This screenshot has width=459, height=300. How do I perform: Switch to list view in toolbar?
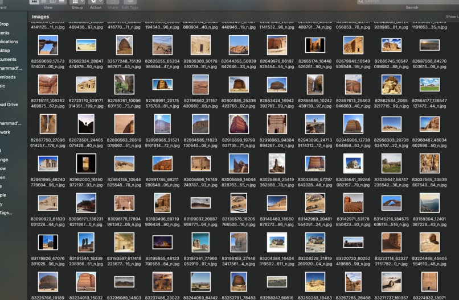(x=43, y=2)
